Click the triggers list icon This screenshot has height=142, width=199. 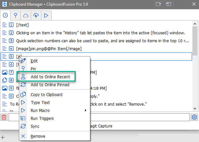click(x=23, y=118)
